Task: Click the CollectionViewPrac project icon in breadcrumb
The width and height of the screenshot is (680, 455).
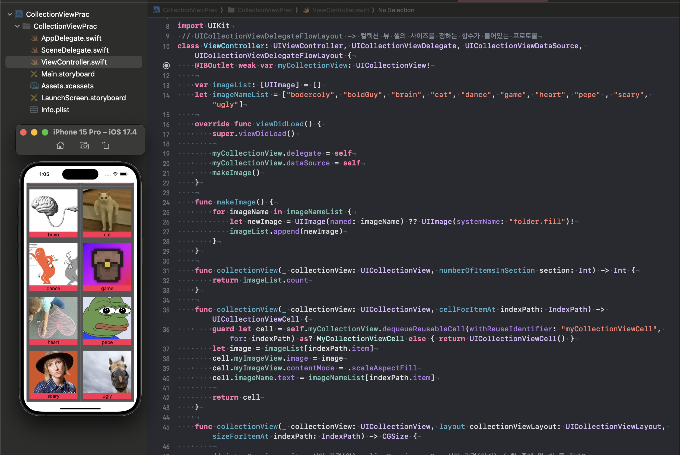Action: click(156, 10)
